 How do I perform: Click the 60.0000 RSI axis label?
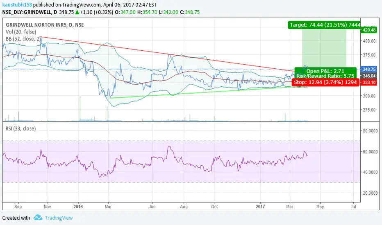(370, 151)
